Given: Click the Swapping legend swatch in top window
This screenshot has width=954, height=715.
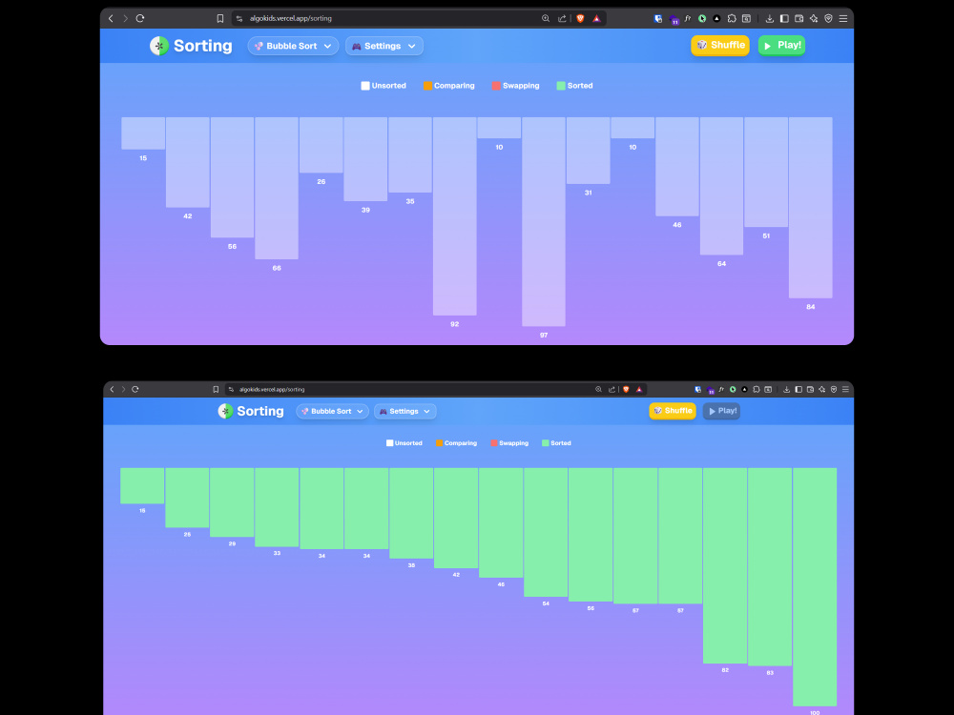Looking at the screenshot, I should 496,86.
